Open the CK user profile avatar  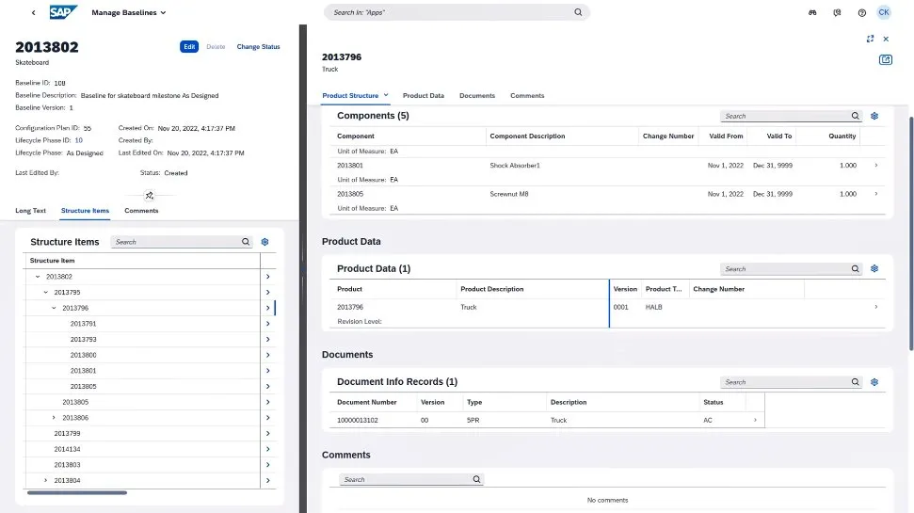click(884, 12)
